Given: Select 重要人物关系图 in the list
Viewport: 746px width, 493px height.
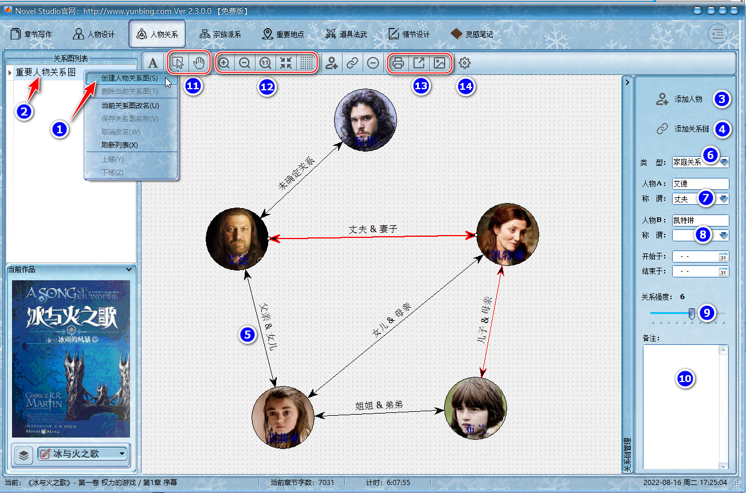Looking at the screenshot, I should [46, 73].
